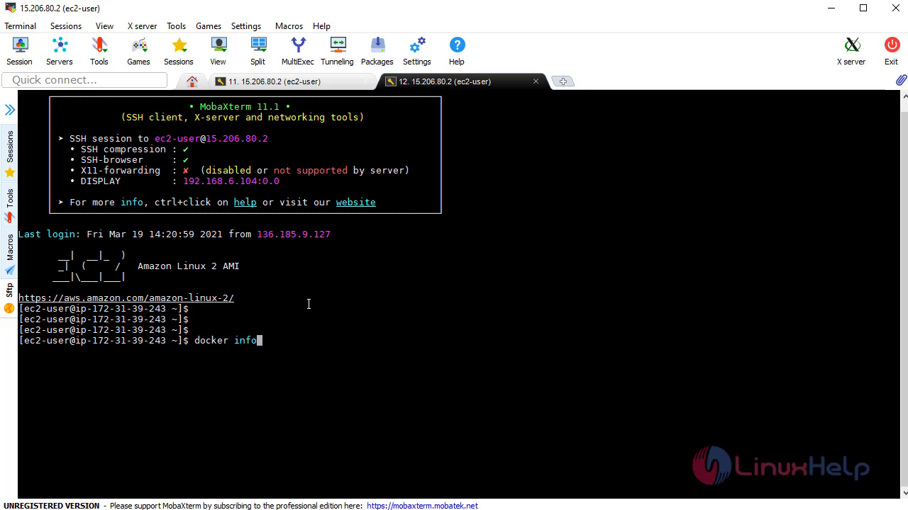Toggle the X server icon
This screenshot has width=908, height=510.
[851, 51]
